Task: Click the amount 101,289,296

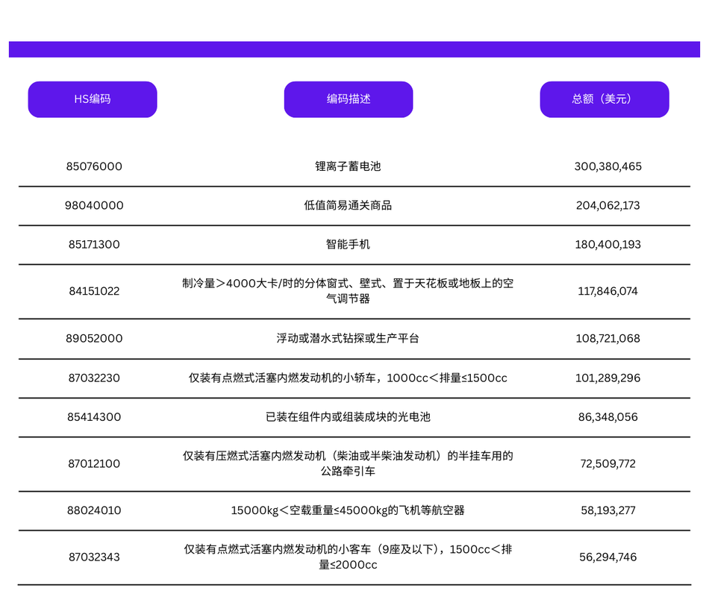Action: [608, 378]
